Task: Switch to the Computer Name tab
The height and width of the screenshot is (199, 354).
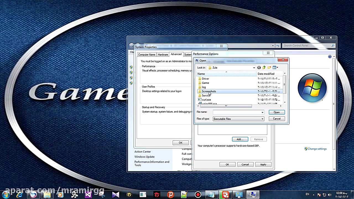Action: point(147,55)
